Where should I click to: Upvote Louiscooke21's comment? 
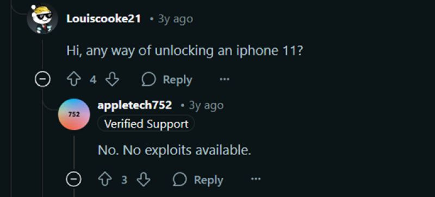click(x=74, y=80)
